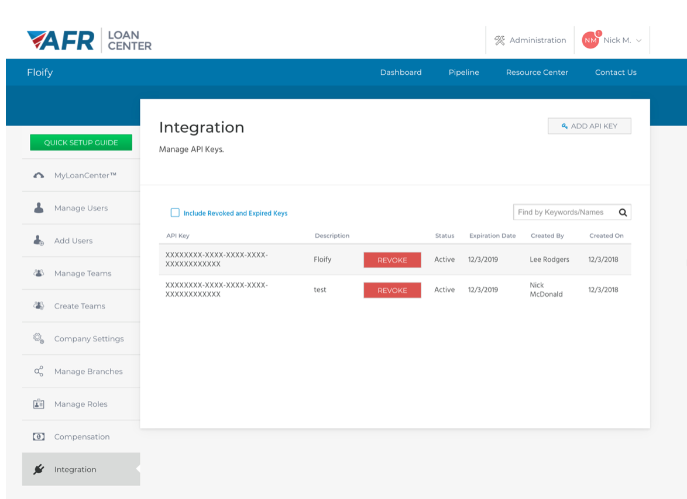Image resolution: width=687 pixels, height=499 pixels.
Task: Open the Dashboard menu item
Action: pos(401,72)
